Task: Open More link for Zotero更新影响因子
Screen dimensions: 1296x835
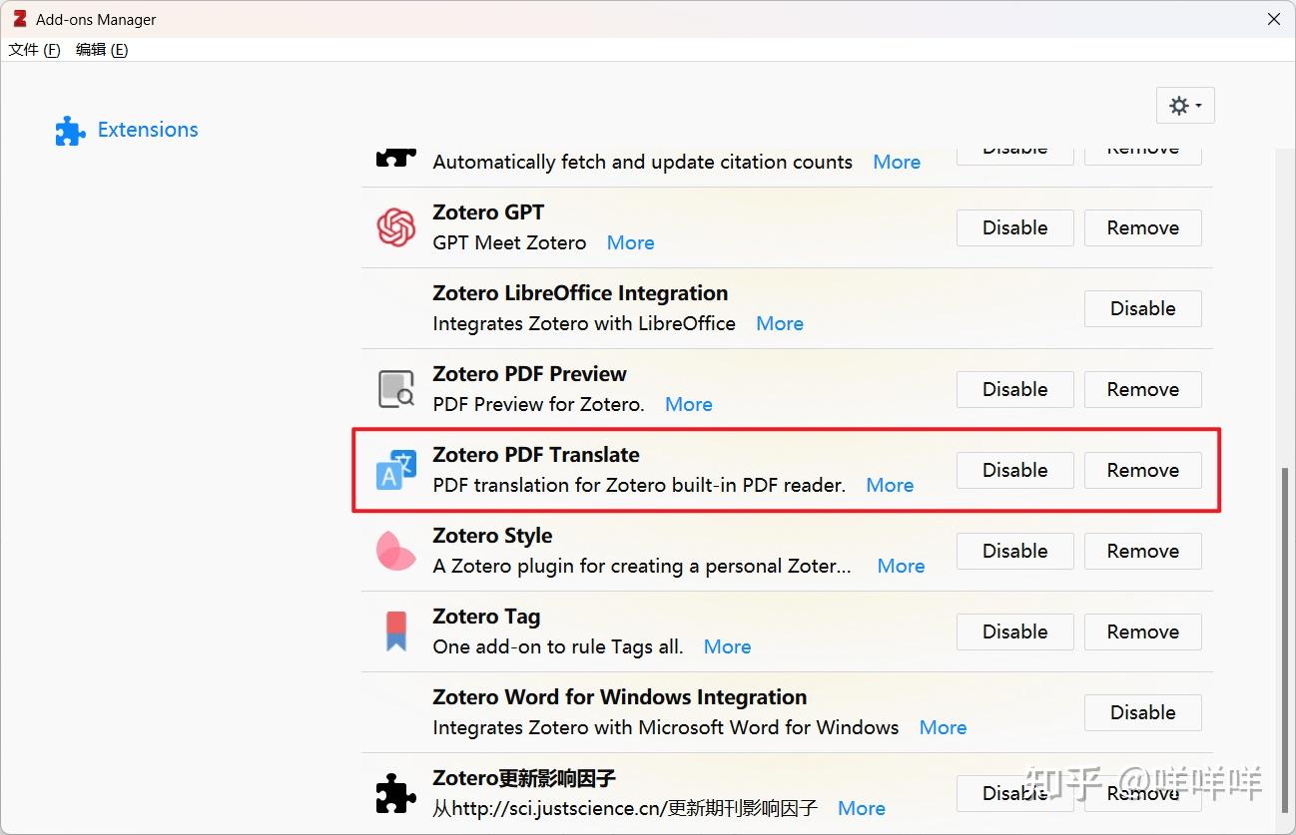Action: coord(862,808)
